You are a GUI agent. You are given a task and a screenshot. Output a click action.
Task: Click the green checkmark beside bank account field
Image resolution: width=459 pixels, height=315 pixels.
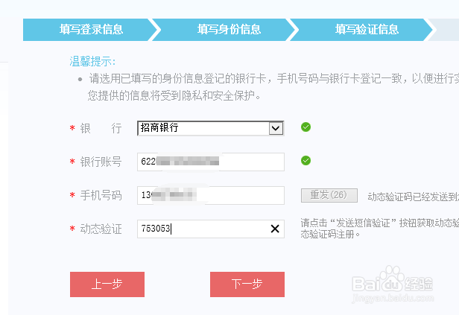click(x=306, y=161)
